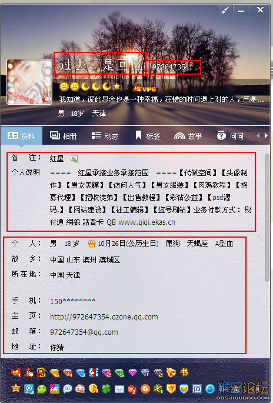The height and width of the screenshot is (403, 273).
Task: Click the green WeChat bubble icon
Action: click(x=42, y=389)
